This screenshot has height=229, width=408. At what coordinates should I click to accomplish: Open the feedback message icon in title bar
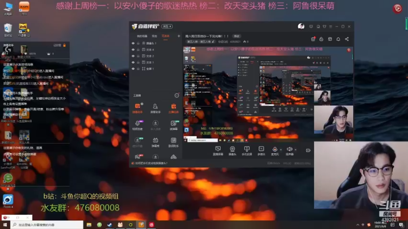(x=311, y=26)
